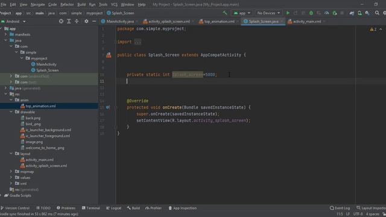Open the Navigate menu
This screenshot has width=386, height=217.
click(37, 4)
